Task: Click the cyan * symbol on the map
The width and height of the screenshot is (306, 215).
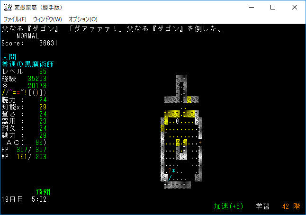Action: coord(174,171)
